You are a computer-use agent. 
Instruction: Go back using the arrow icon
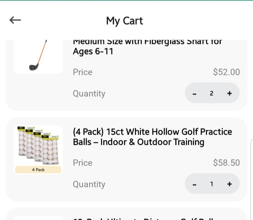click(15, 20)
